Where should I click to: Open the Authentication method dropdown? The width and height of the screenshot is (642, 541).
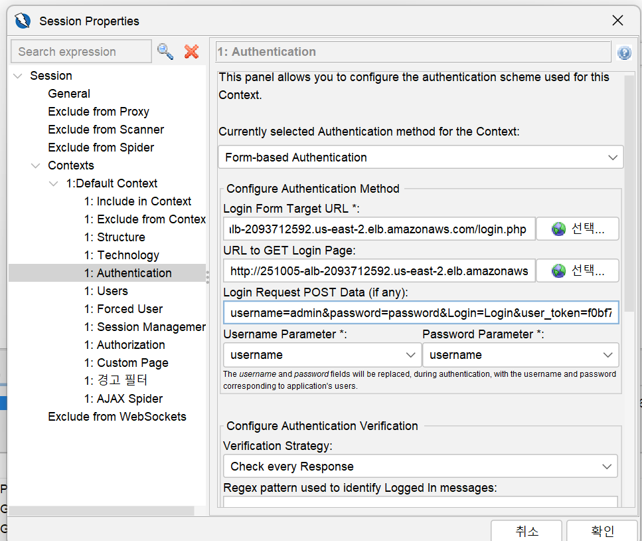(420, 158)
